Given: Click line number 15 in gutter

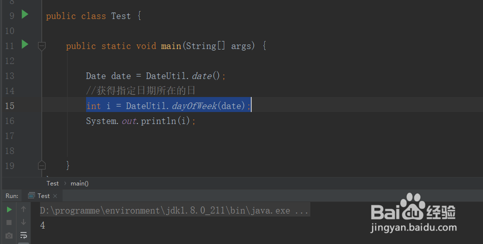Looking at the screenshot, I should (10, 106).
